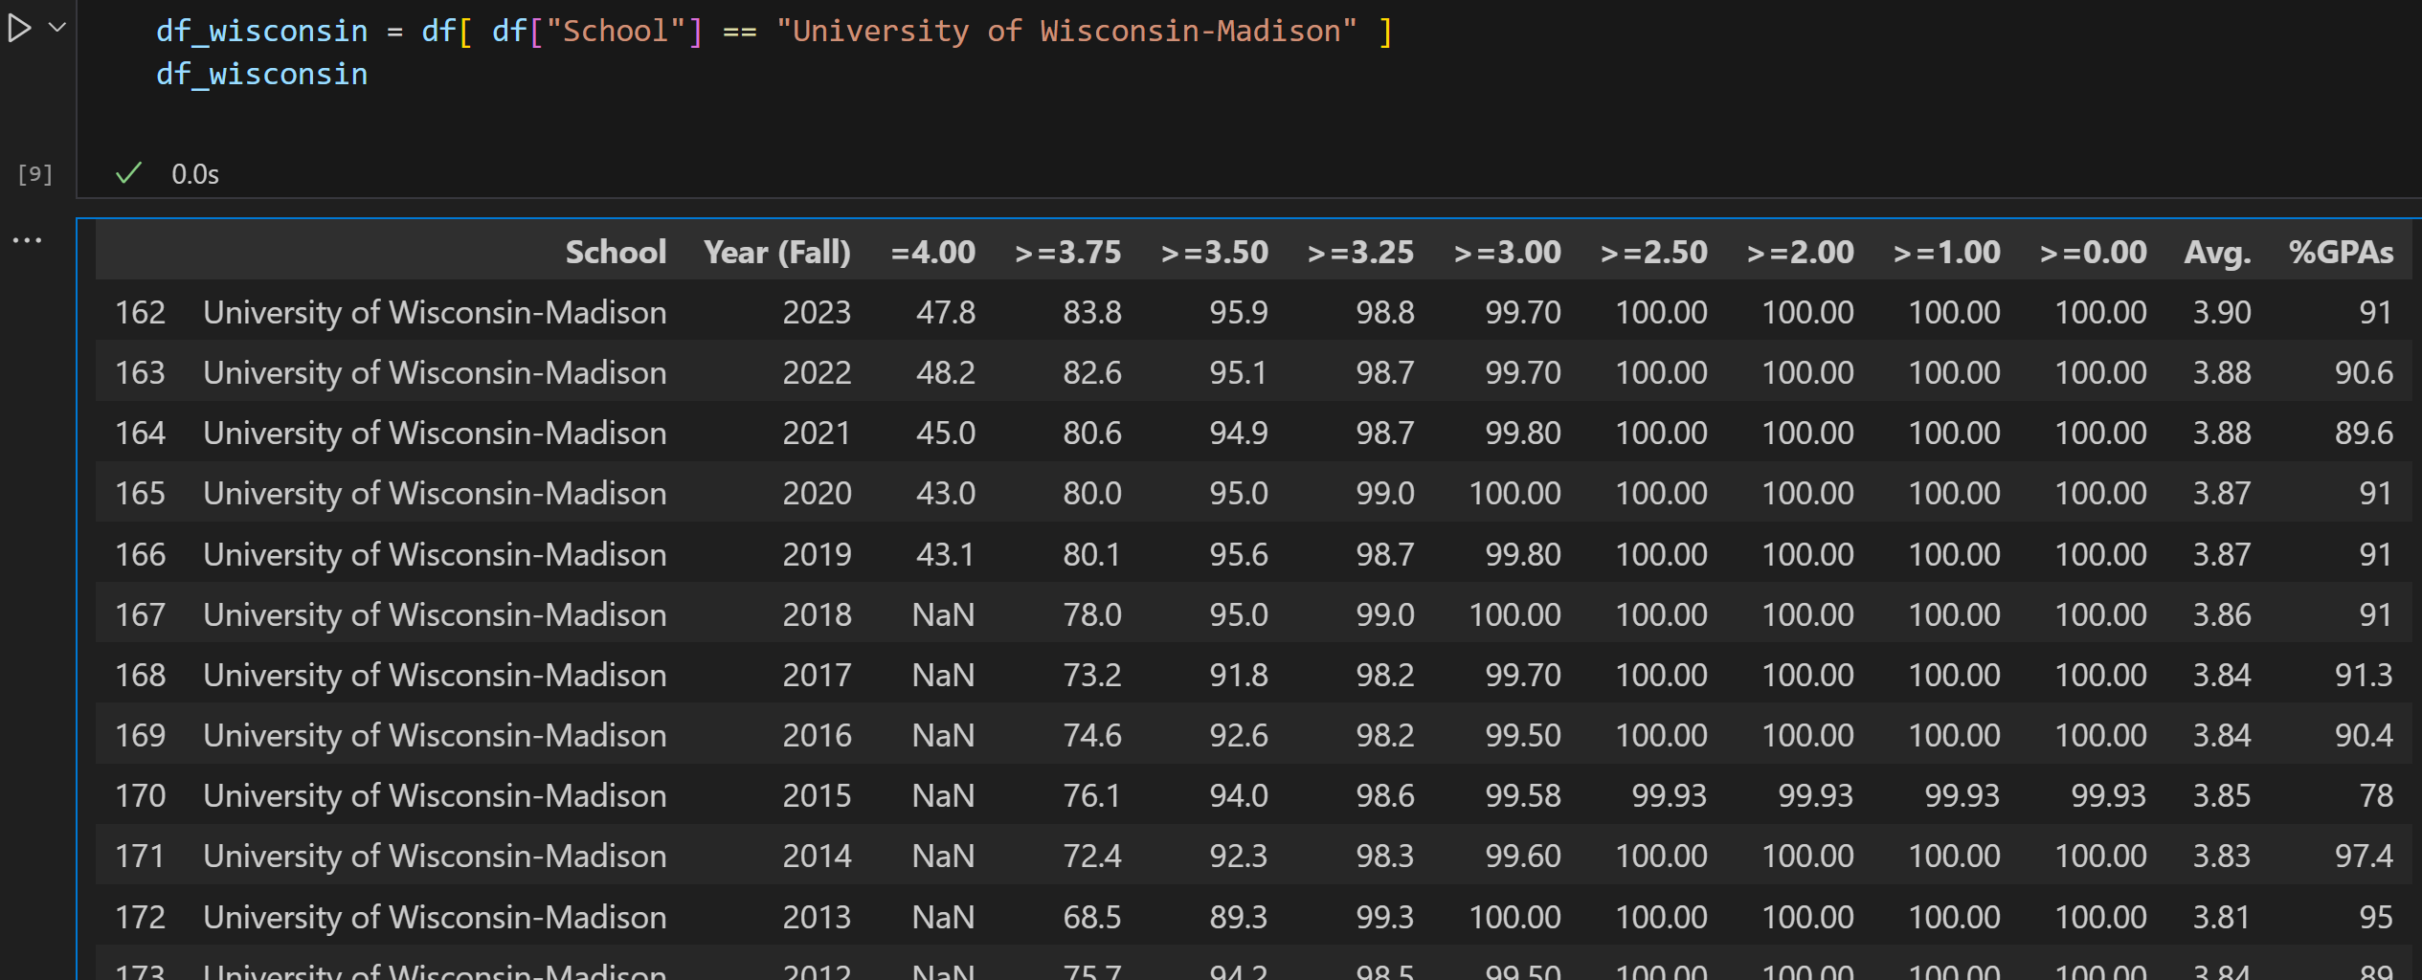The image size is (2422, 980).
Task: Click the 99.3 value in row 172
Action: click(1385, 917)
